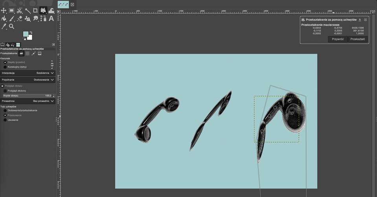377x197 pixels.
Task: Select the Zoom magnifier tool
Action: [12, 26]
